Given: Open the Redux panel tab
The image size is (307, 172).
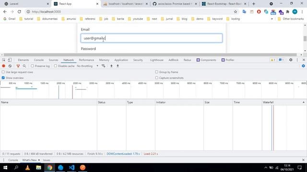Looking at the screenshot, I should (188, 60).
